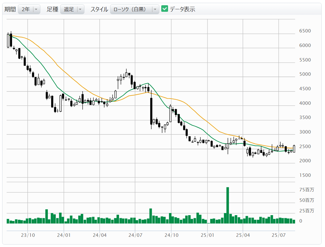Click the 25/01 date axis label
325x247 pixels.
(x=208, y=235)
